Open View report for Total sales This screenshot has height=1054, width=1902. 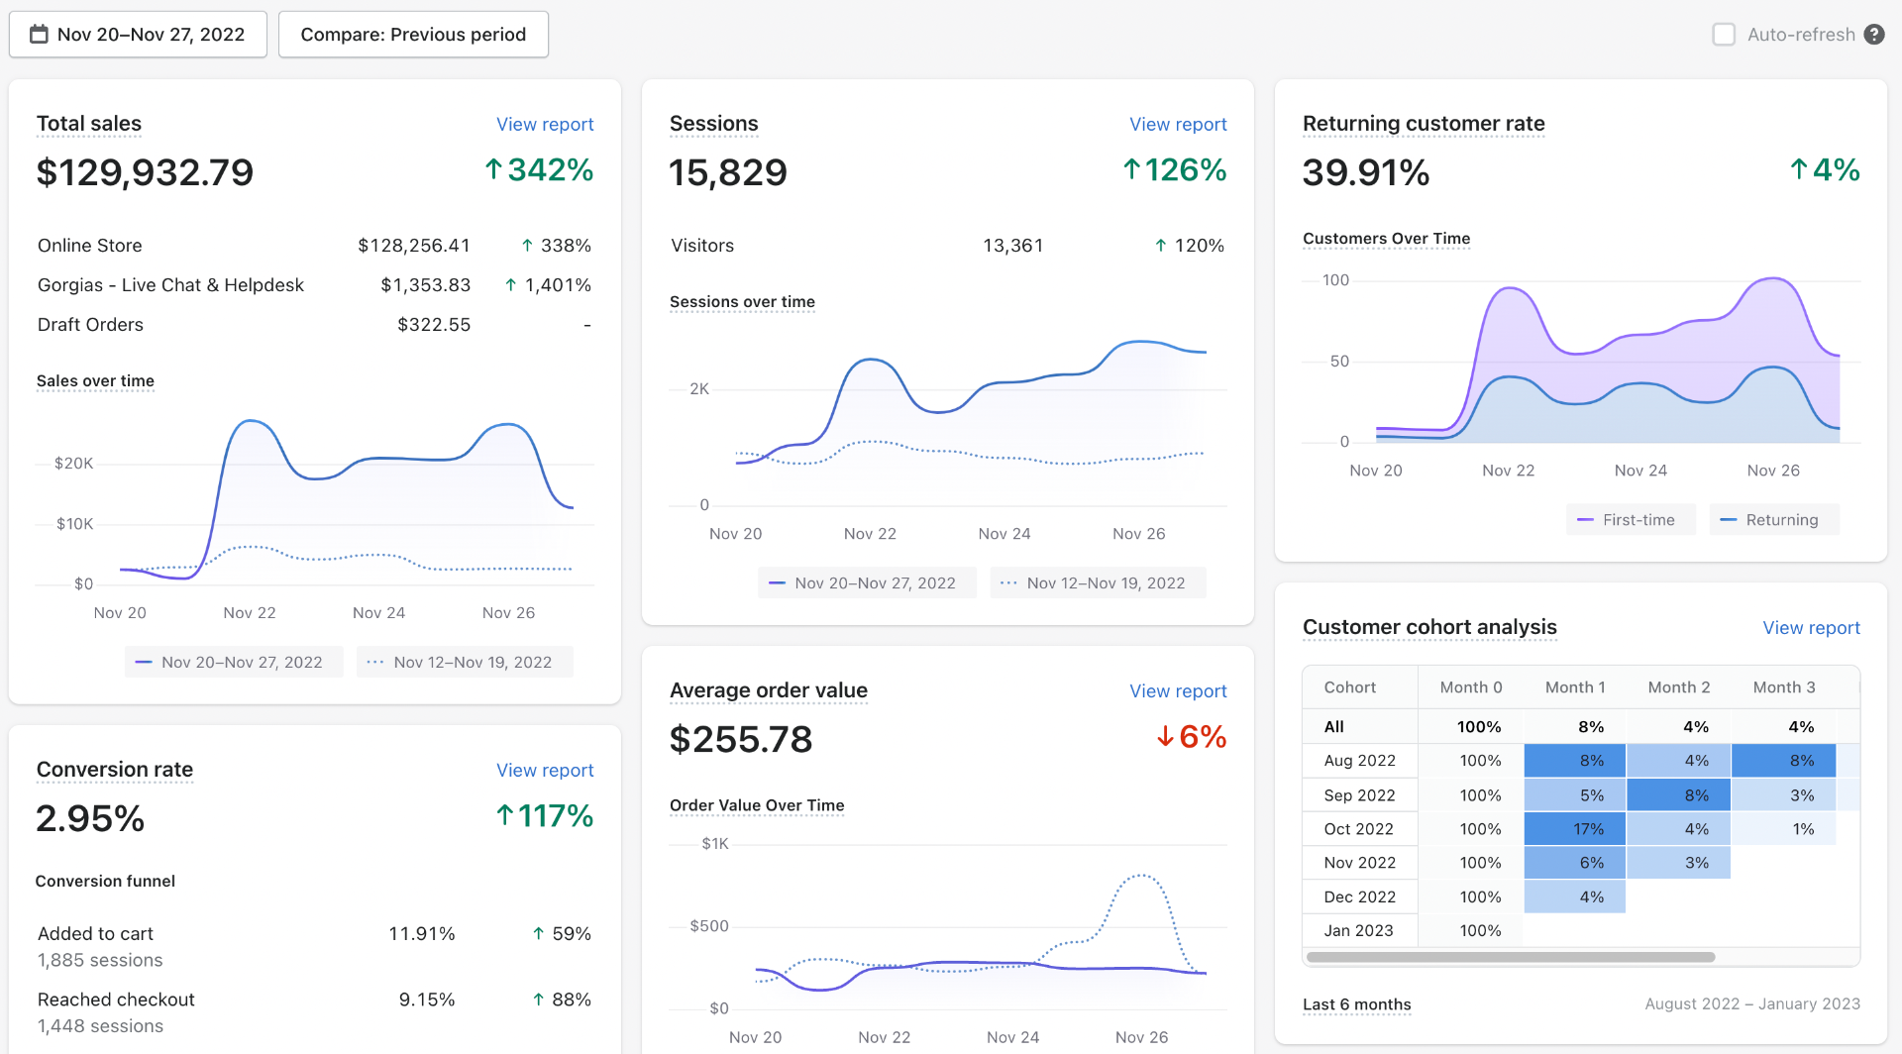point(545,124)
